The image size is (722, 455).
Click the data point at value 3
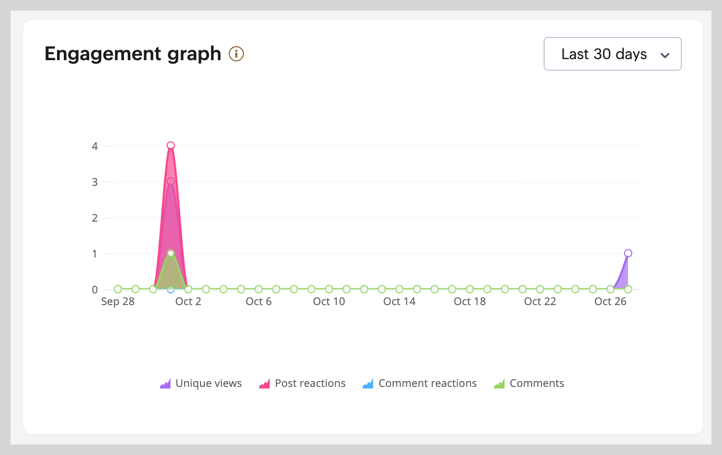coord(170,182)
